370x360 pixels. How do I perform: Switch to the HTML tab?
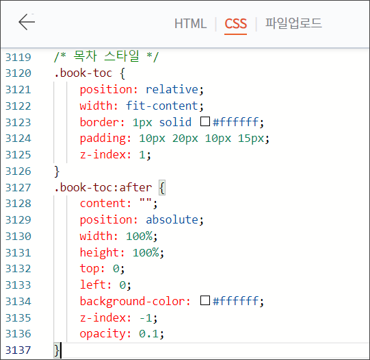coord(190,23)
